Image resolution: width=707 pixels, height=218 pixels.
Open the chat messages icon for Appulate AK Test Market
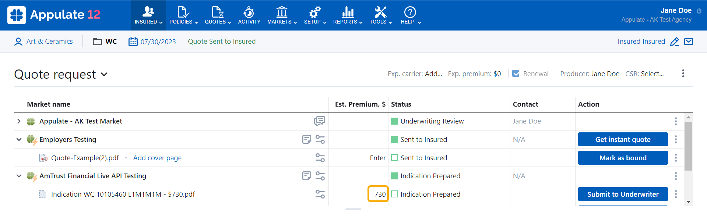(x=319, y=121)
